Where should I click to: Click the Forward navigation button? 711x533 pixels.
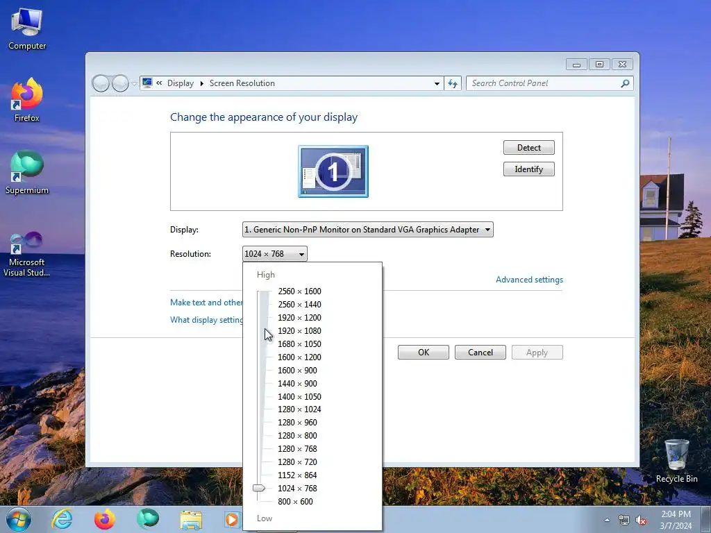click(x=120, y=83)
